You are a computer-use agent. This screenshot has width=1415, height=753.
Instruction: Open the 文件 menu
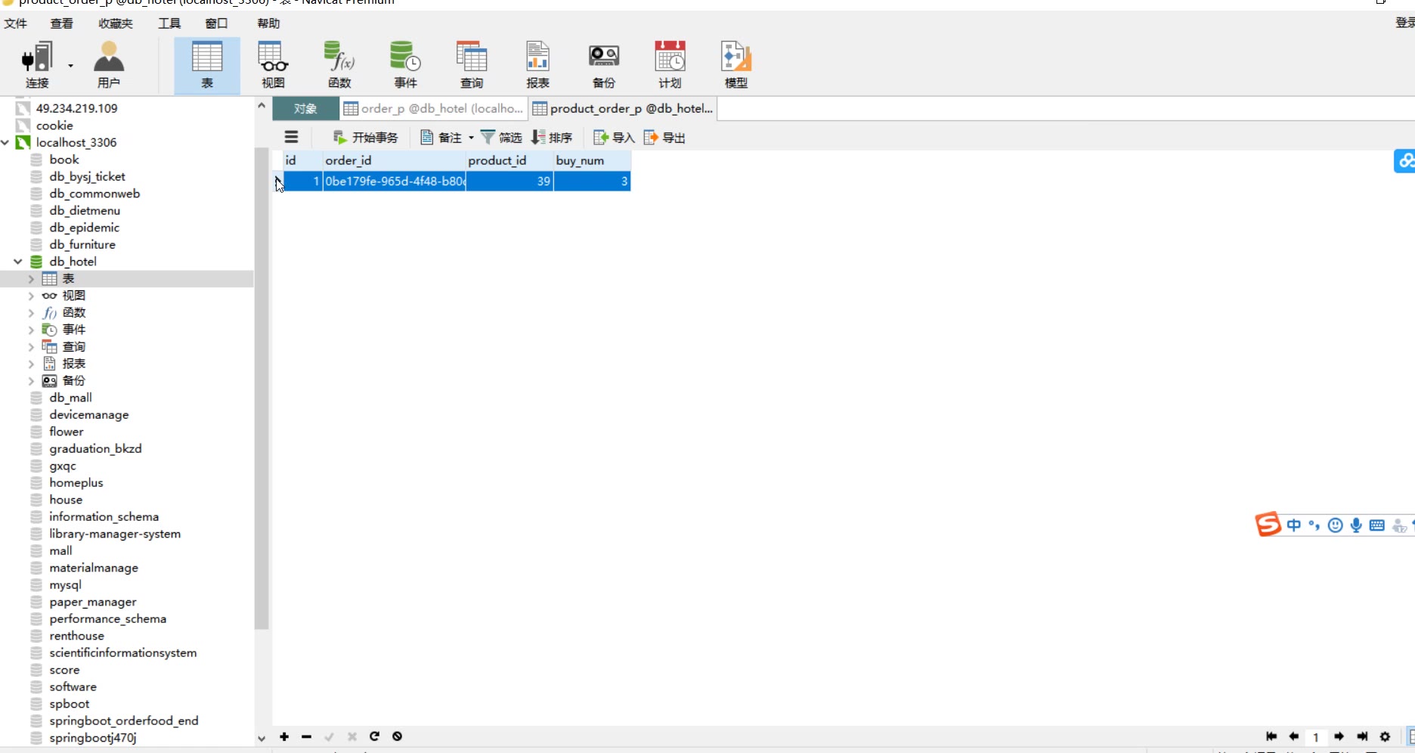tap(15, 23)
